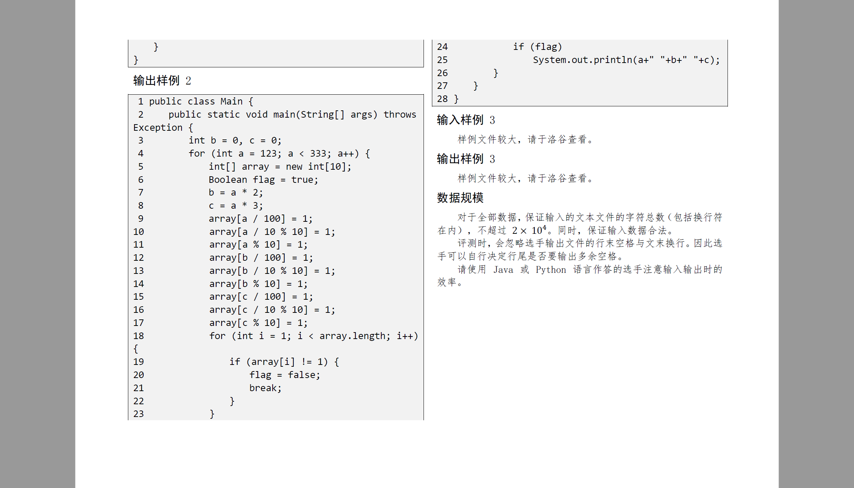Click line 'Boolean flag = true;'

[x=263, y=180]
